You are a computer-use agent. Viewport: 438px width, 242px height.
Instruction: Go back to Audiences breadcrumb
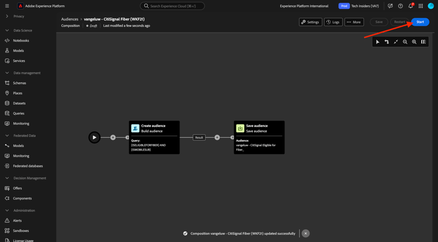point(69,19)
